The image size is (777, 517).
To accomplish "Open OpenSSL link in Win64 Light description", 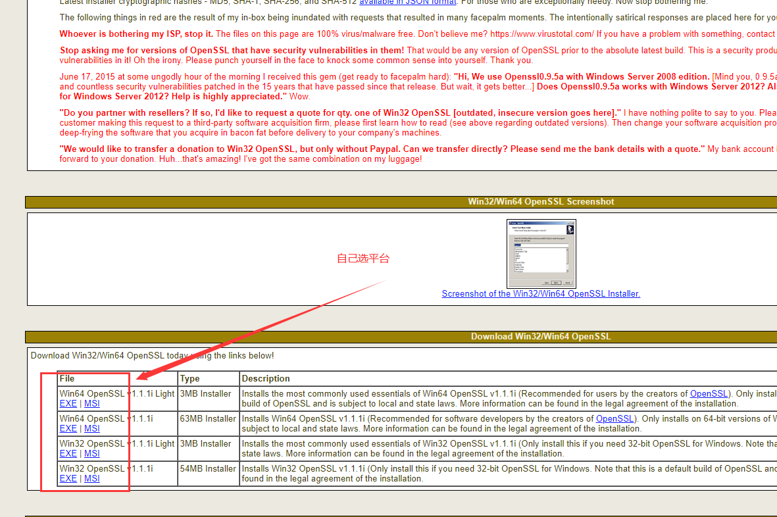I will coord(709,394).
